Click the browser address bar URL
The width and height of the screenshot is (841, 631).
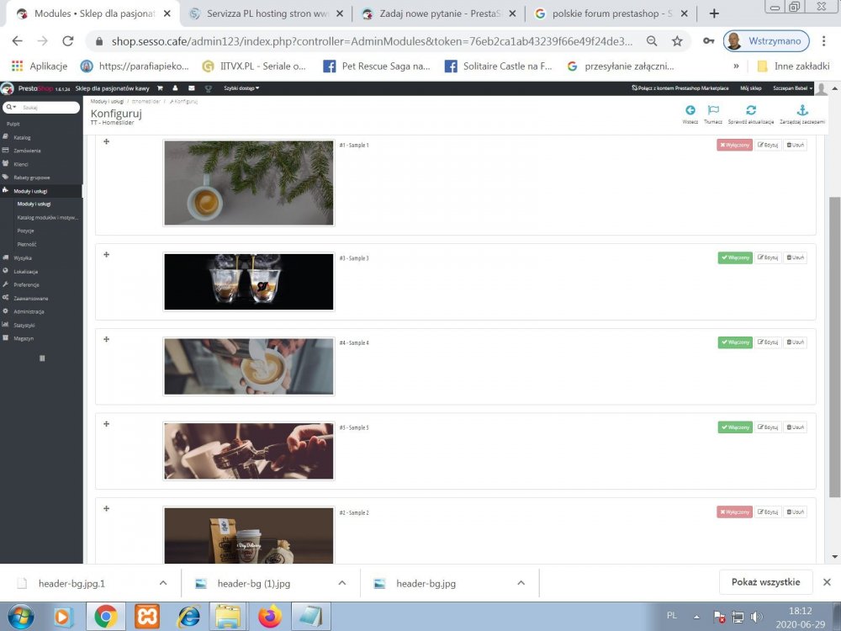[372, 40]
